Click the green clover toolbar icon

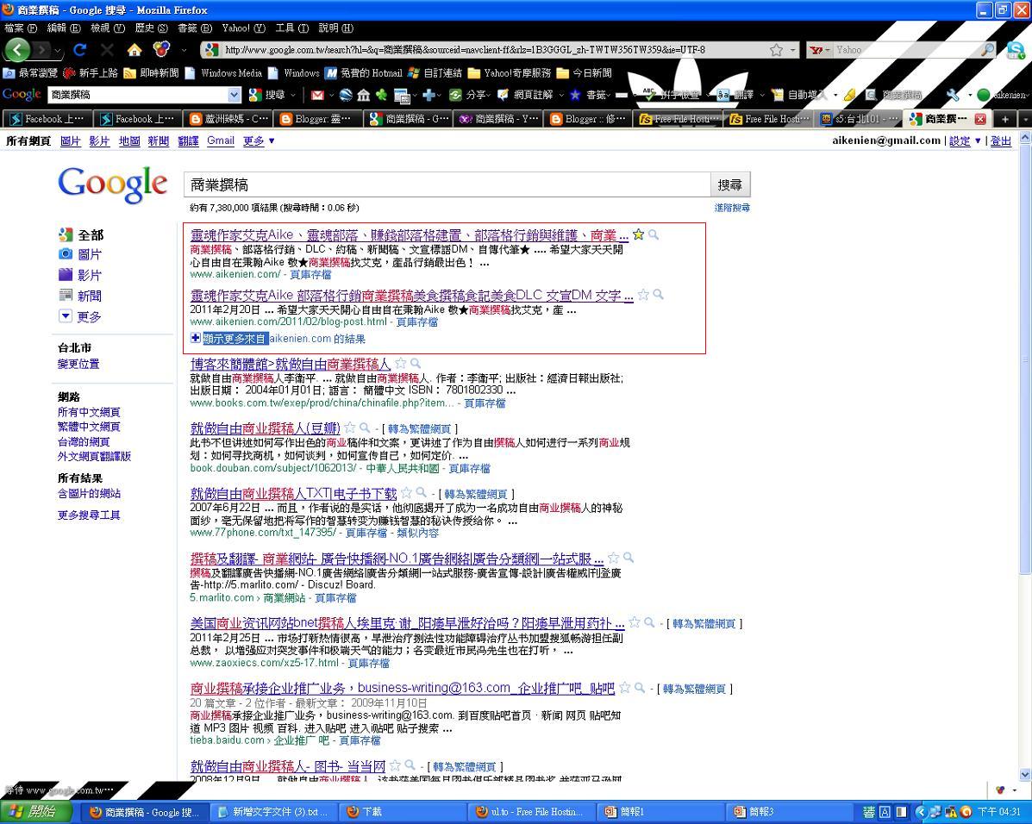point(381,96)
